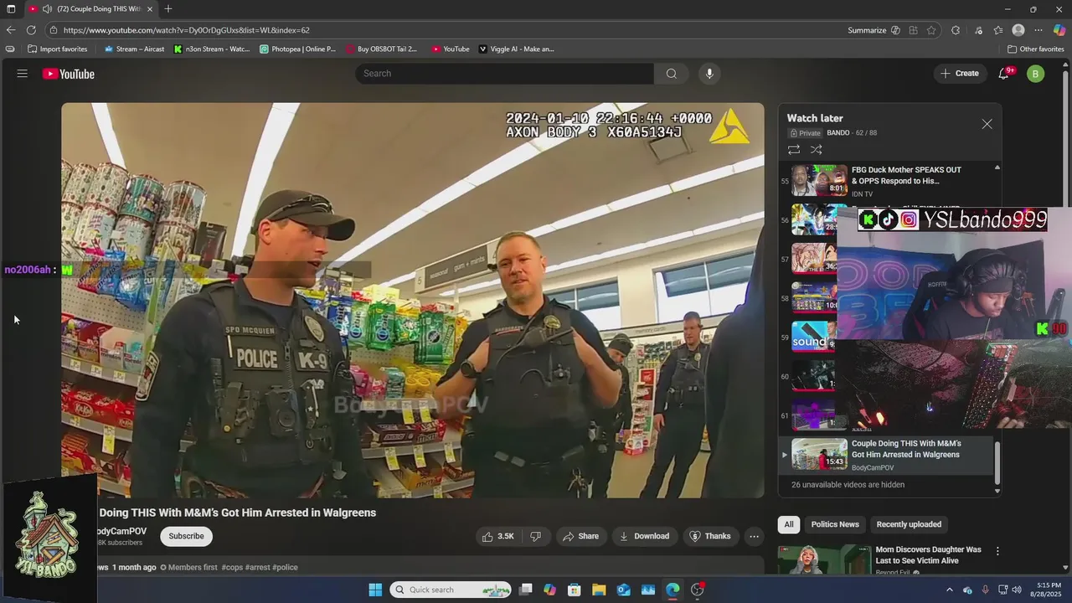Open n3on Stream bookmark
The width and height of the screenshot is (1072, 603).
click(212, 49)
